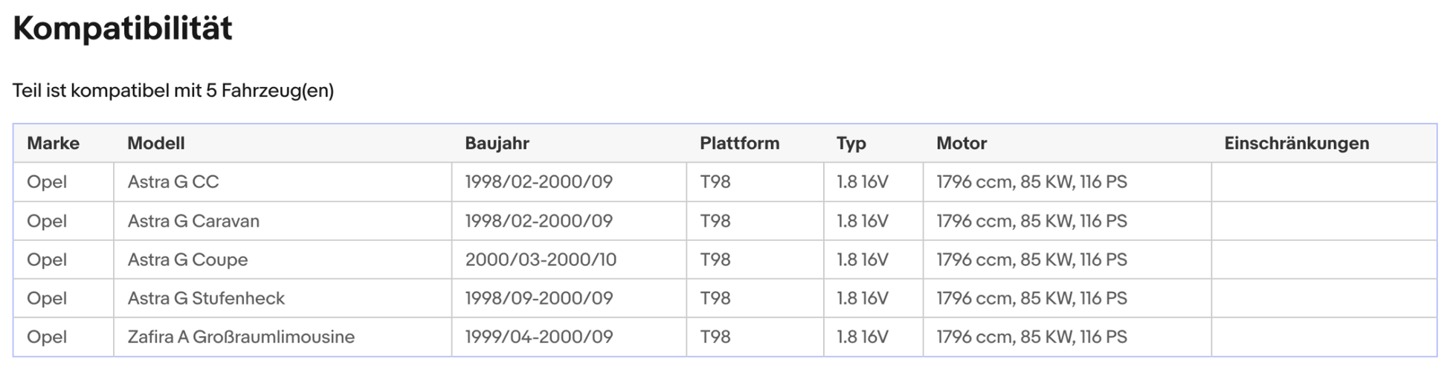Screen dimensions: 1447x371
Task: Click the Astra G Caravan row
Action: [x=193, y=221]
